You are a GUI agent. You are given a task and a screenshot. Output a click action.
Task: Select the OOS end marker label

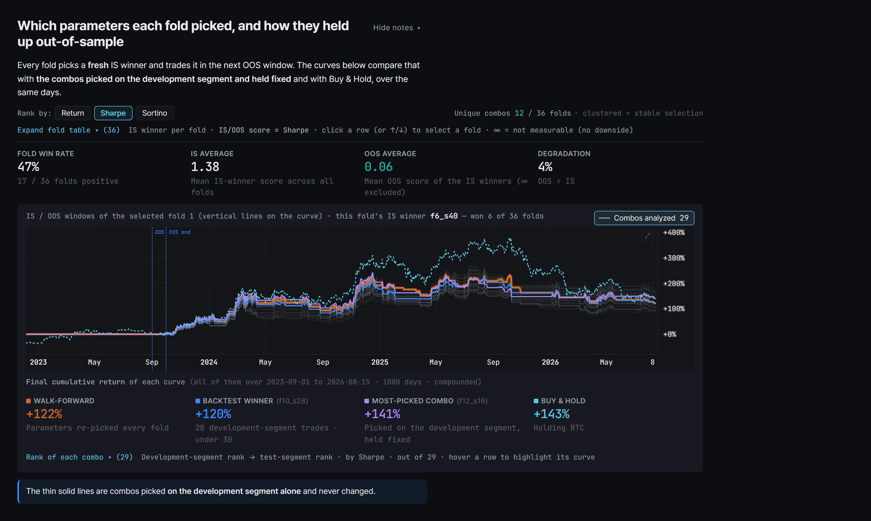coord(180,232)
